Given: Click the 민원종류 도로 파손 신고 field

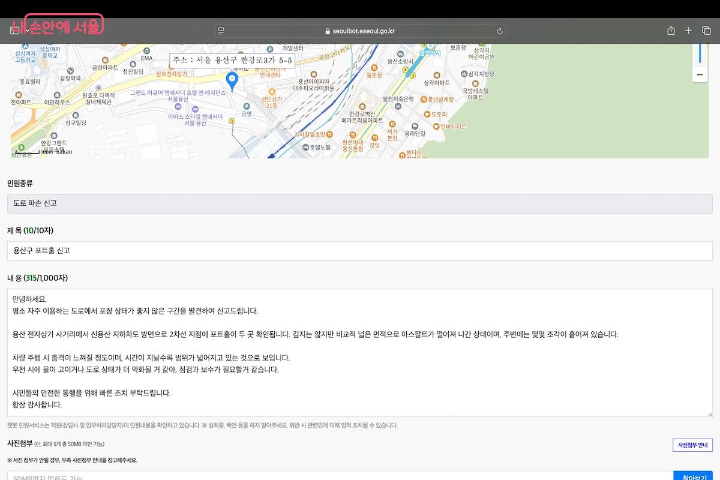Looking at the screenshot, I should point(360,203).
